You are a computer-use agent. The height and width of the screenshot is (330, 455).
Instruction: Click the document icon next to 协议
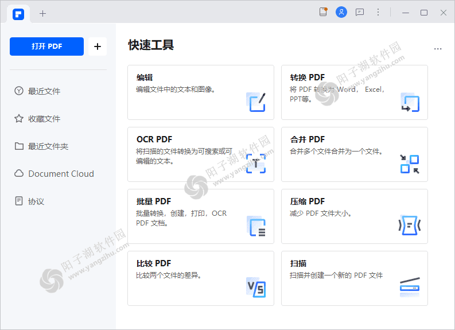click(19, 201)
